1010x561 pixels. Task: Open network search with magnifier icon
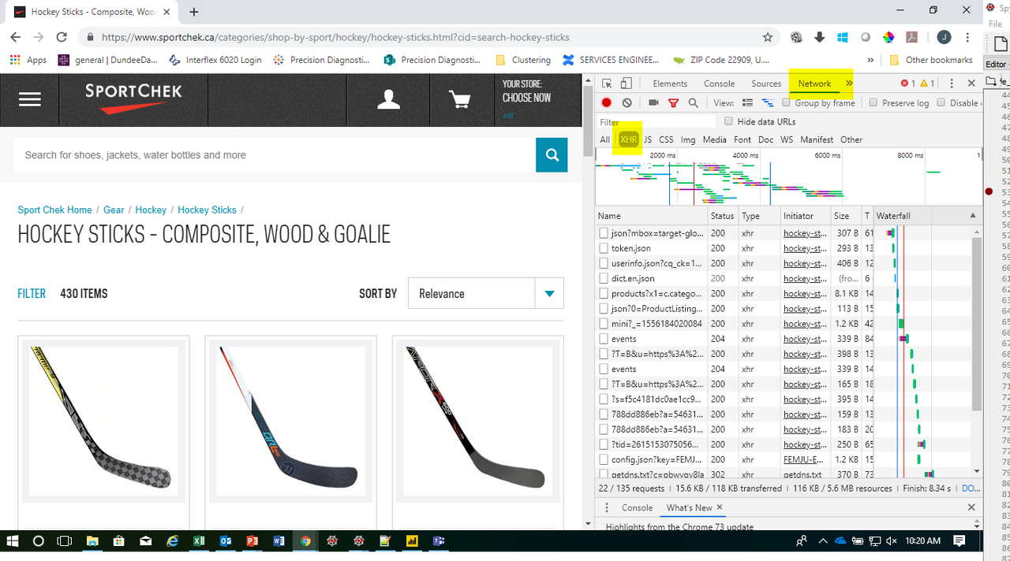tap(693, 102)
